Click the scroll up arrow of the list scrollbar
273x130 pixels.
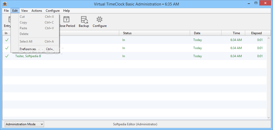[269, 38]
